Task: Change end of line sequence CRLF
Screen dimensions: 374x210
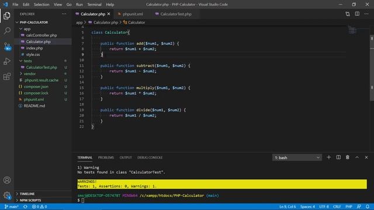Action: (337, 206)
